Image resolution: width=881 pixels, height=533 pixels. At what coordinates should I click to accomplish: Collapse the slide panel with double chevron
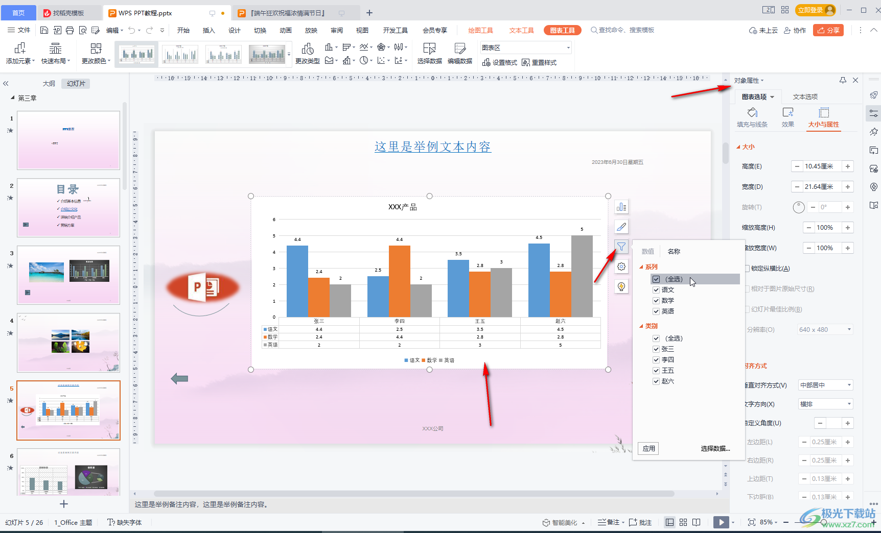point(6,83)
